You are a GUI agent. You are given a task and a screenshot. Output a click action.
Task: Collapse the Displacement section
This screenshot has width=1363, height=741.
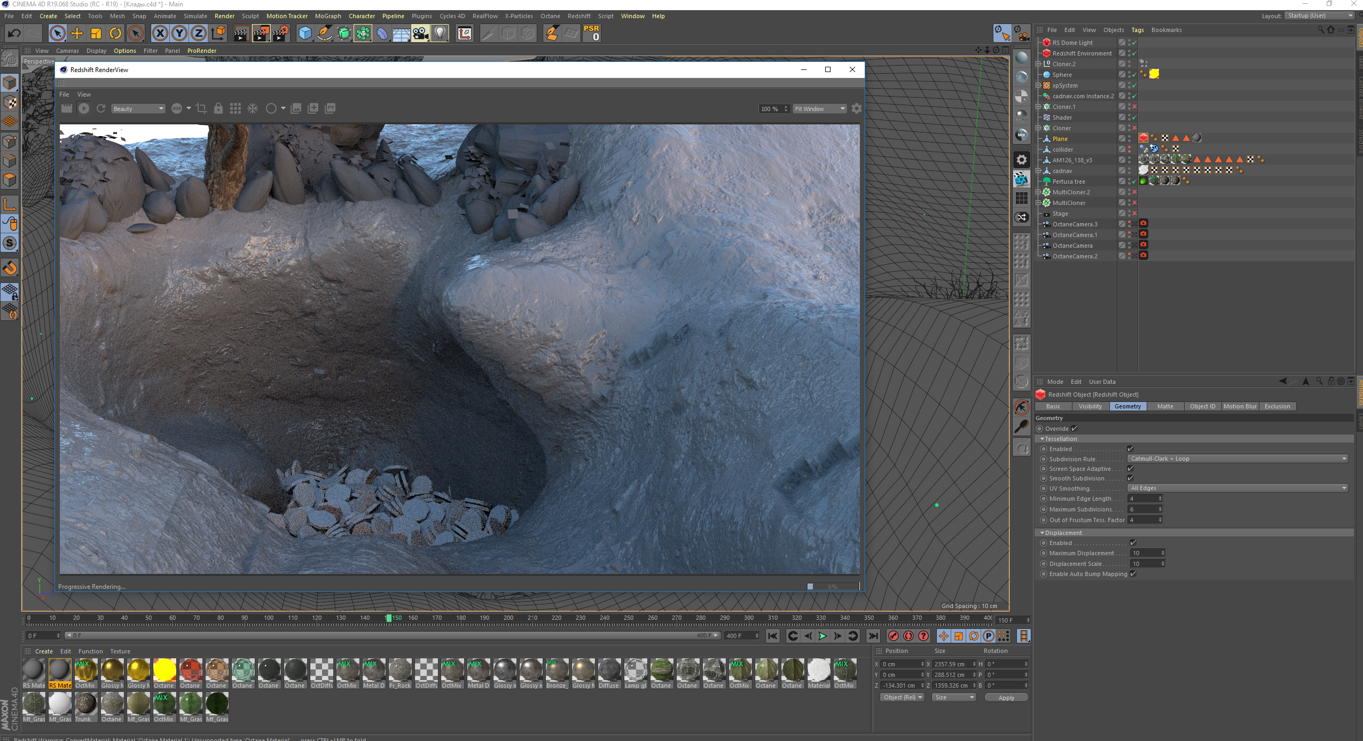click(x=1042, y=533)
